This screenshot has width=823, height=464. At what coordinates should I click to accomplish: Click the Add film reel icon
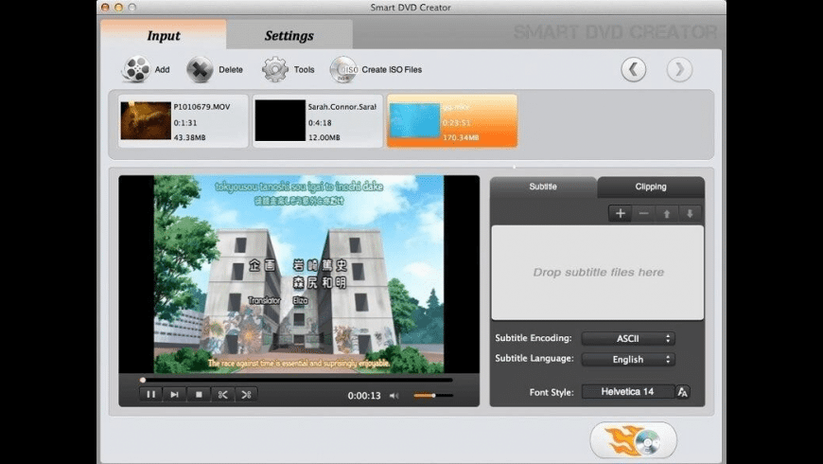[135, 69]
